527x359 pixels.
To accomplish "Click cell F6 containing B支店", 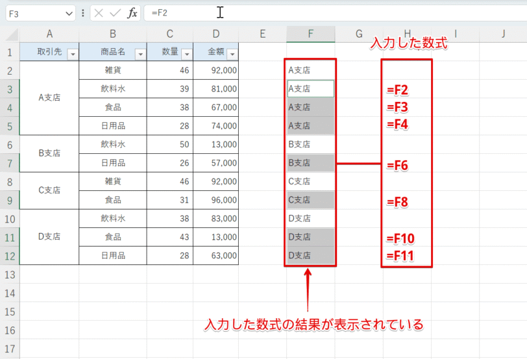I will tap(311, 144).
